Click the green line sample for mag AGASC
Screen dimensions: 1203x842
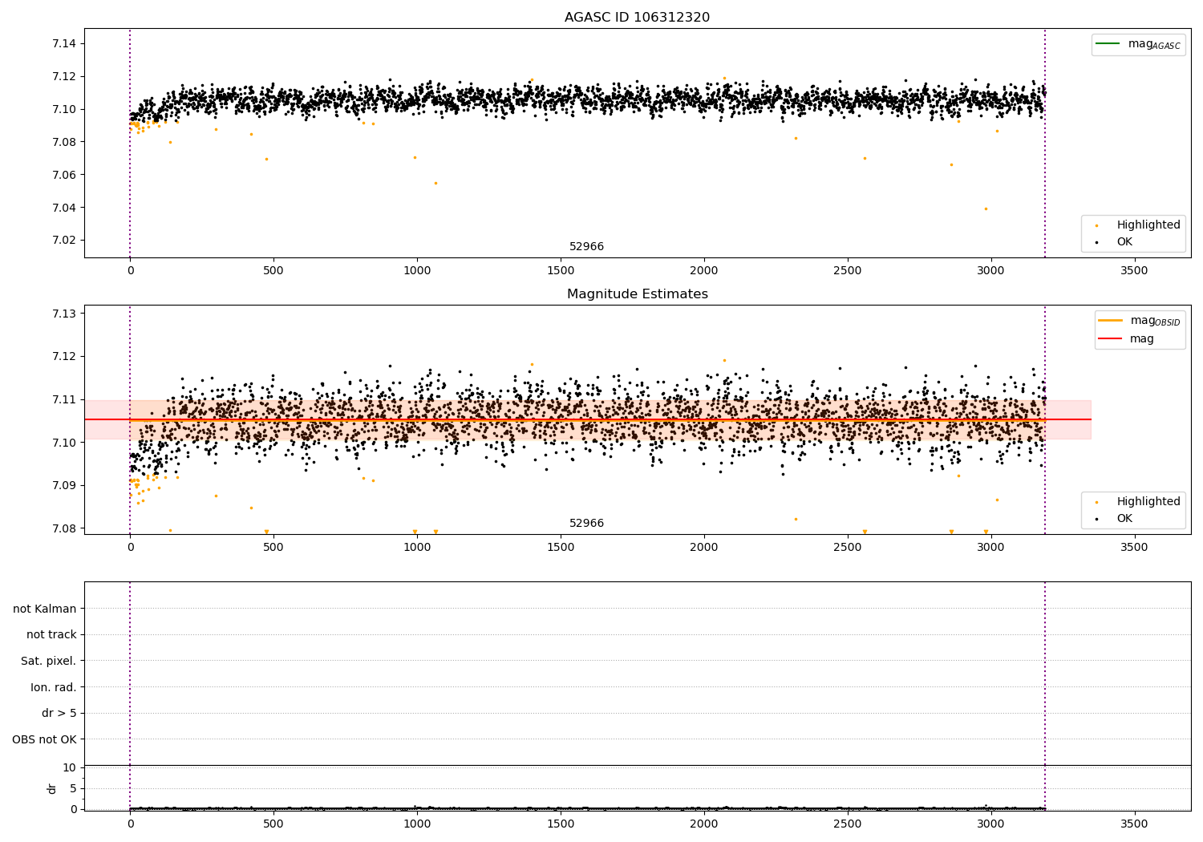pos(1108,43)
